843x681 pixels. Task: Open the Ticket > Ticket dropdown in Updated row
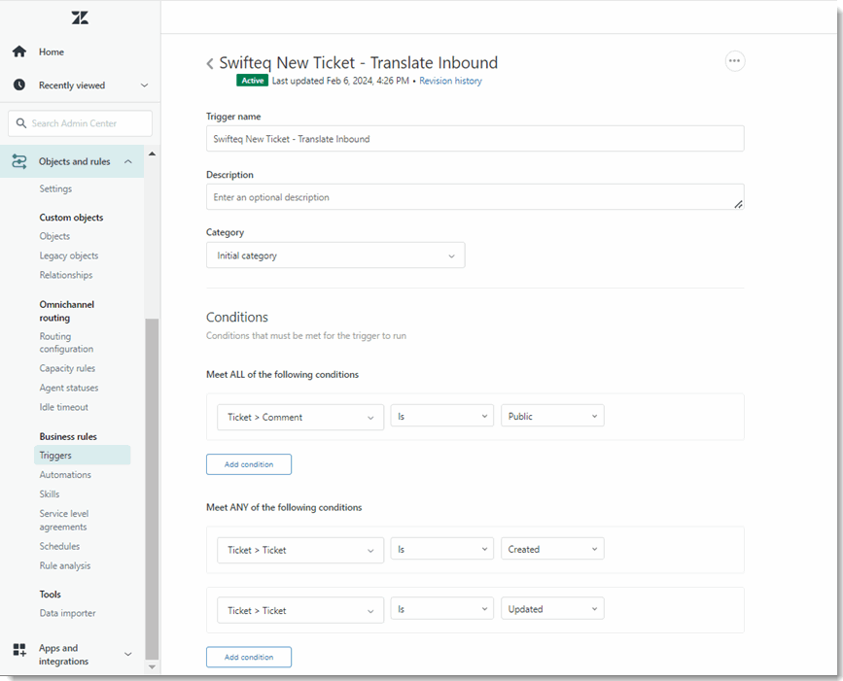point(300,611)
